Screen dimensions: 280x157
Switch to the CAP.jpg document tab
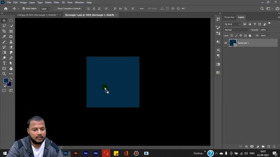(38, 15)
